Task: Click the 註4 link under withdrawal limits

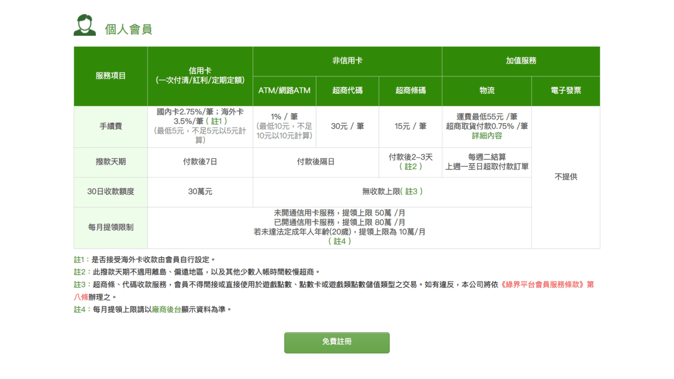Action: [340, 242]
